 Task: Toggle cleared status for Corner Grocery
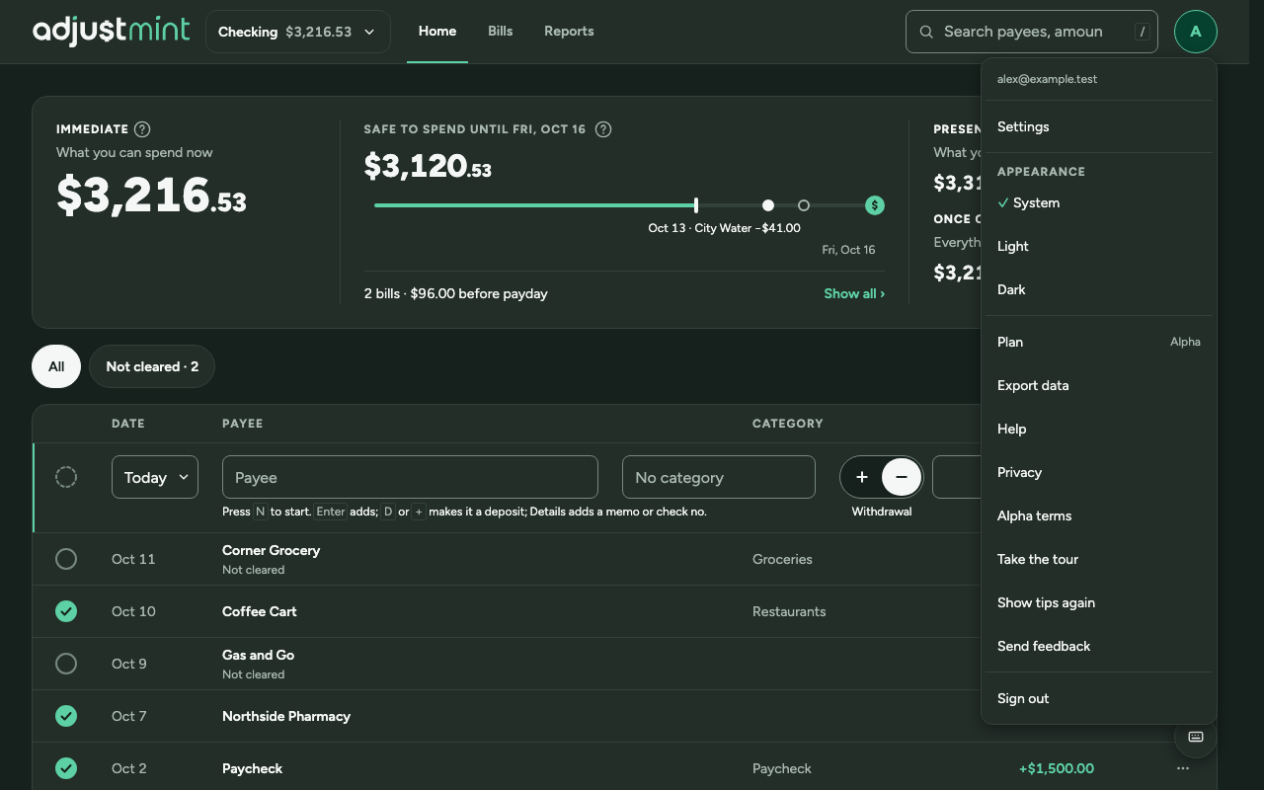pyautogui.click(x=66, y=559)
